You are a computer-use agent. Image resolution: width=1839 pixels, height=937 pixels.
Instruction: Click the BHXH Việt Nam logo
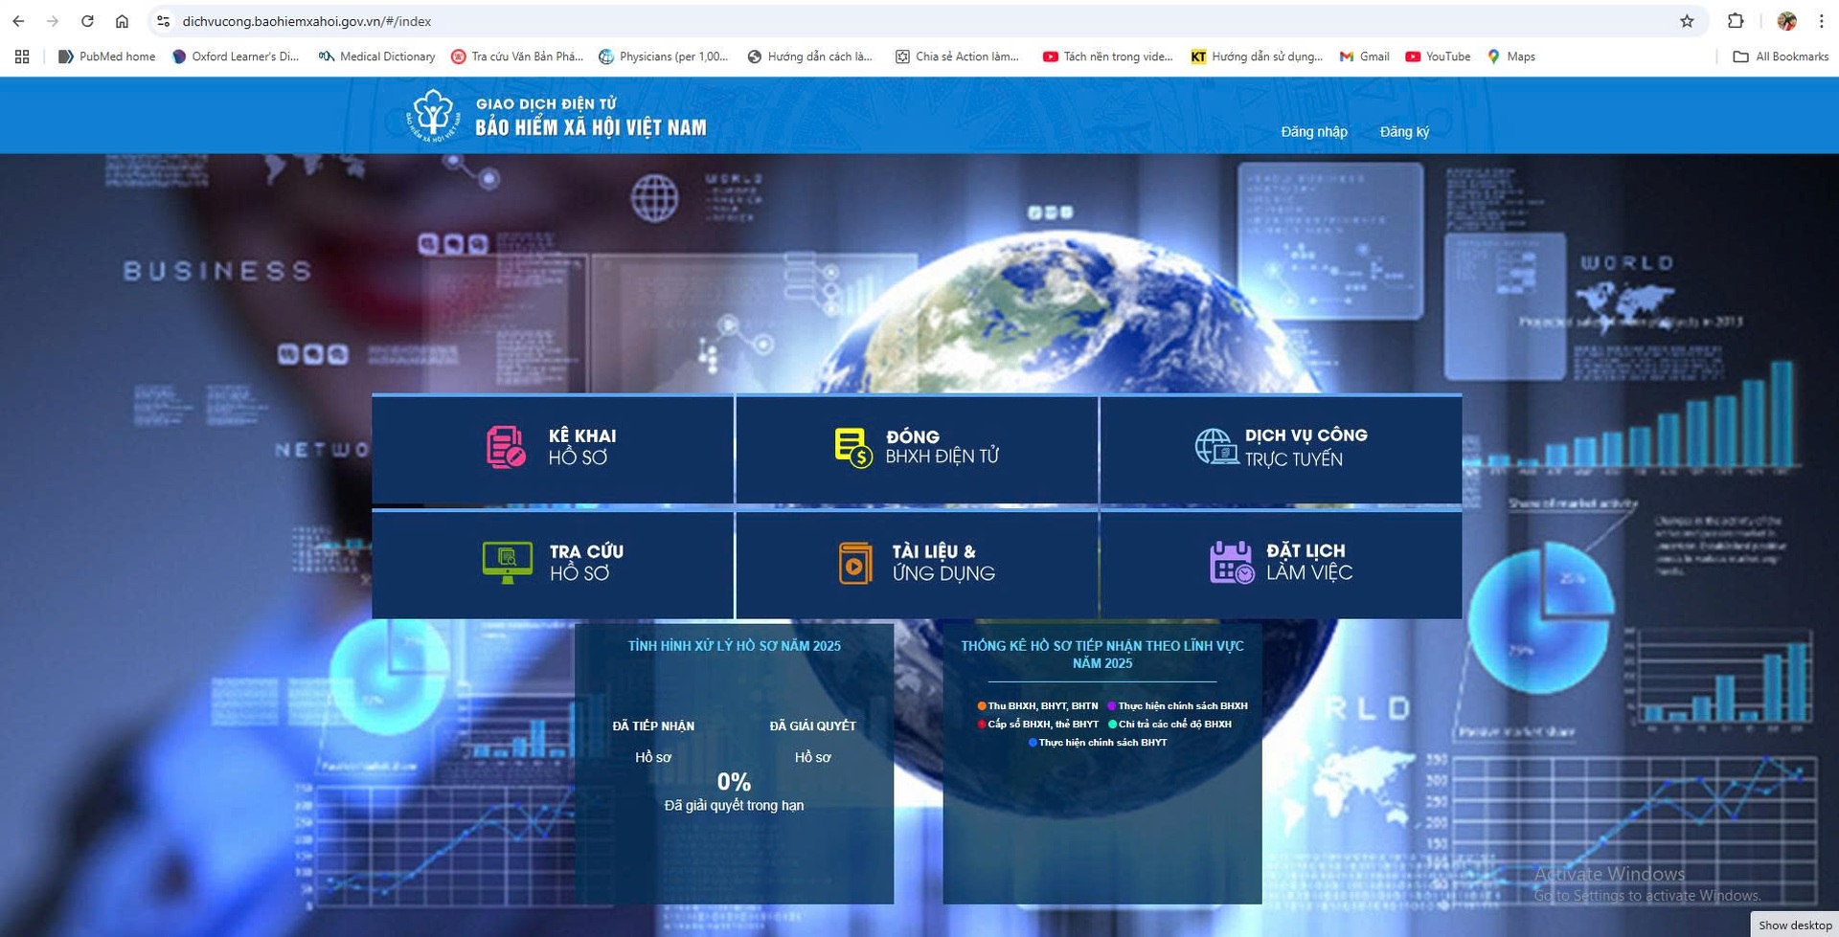[433, 116]
